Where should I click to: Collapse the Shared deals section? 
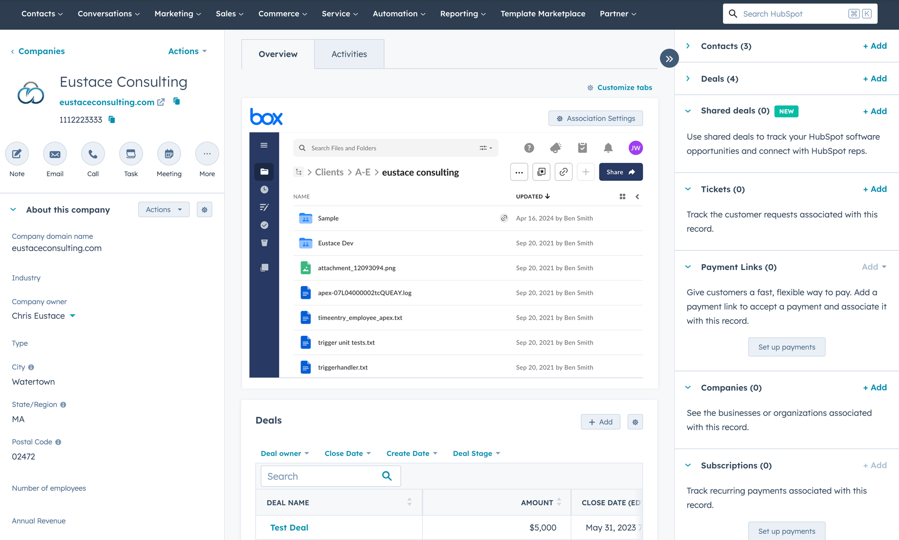pos(688,111)
